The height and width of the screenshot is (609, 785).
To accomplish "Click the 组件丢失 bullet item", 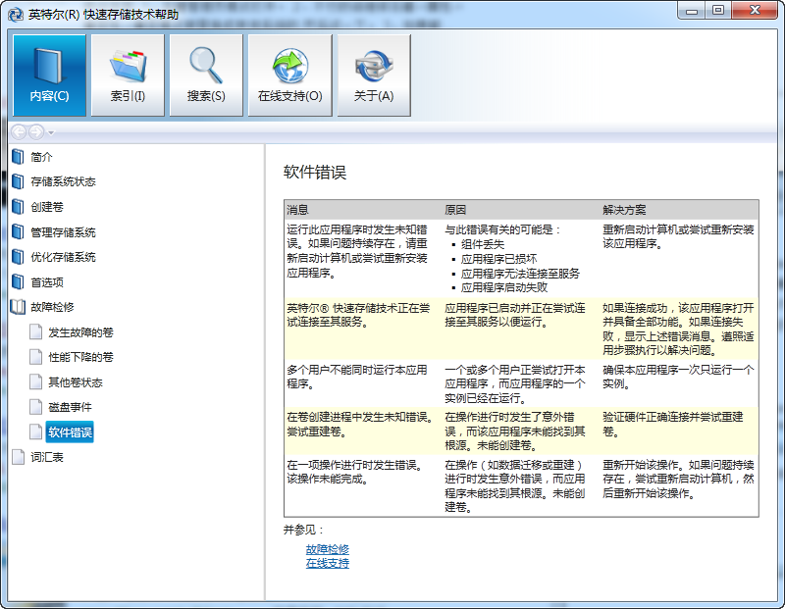I will point(483,244).
